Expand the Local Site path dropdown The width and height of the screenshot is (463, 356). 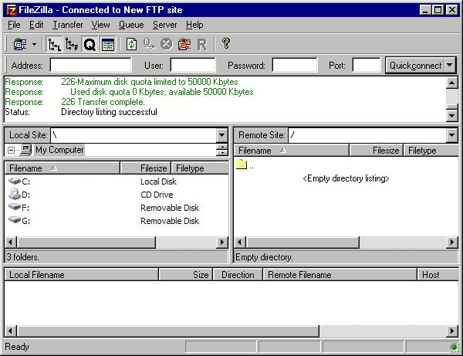tap(221, 135)
